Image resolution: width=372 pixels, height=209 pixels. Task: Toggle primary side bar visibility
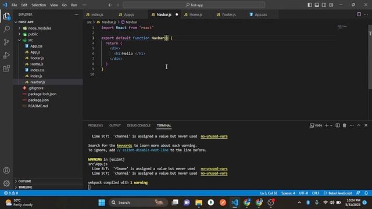(x=310, y=5)
